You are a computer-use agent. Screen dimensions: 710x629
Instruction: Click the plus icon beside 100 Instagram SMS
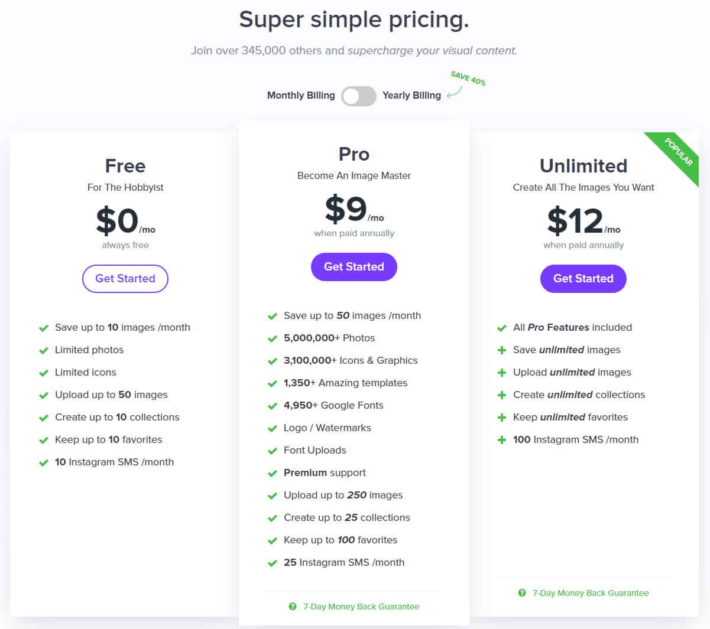pos(502,440)
